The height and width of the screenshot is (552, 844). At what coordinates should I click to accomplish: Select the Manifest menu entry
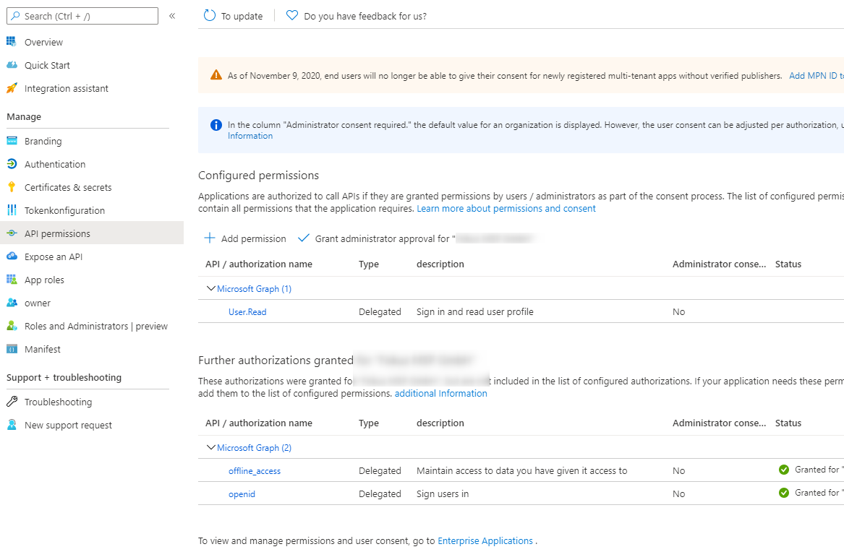(43, 349)
